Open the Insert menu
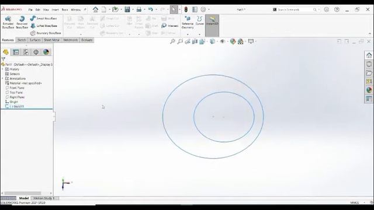The height and width of the screenshot is (210, 374). (55, 10)
